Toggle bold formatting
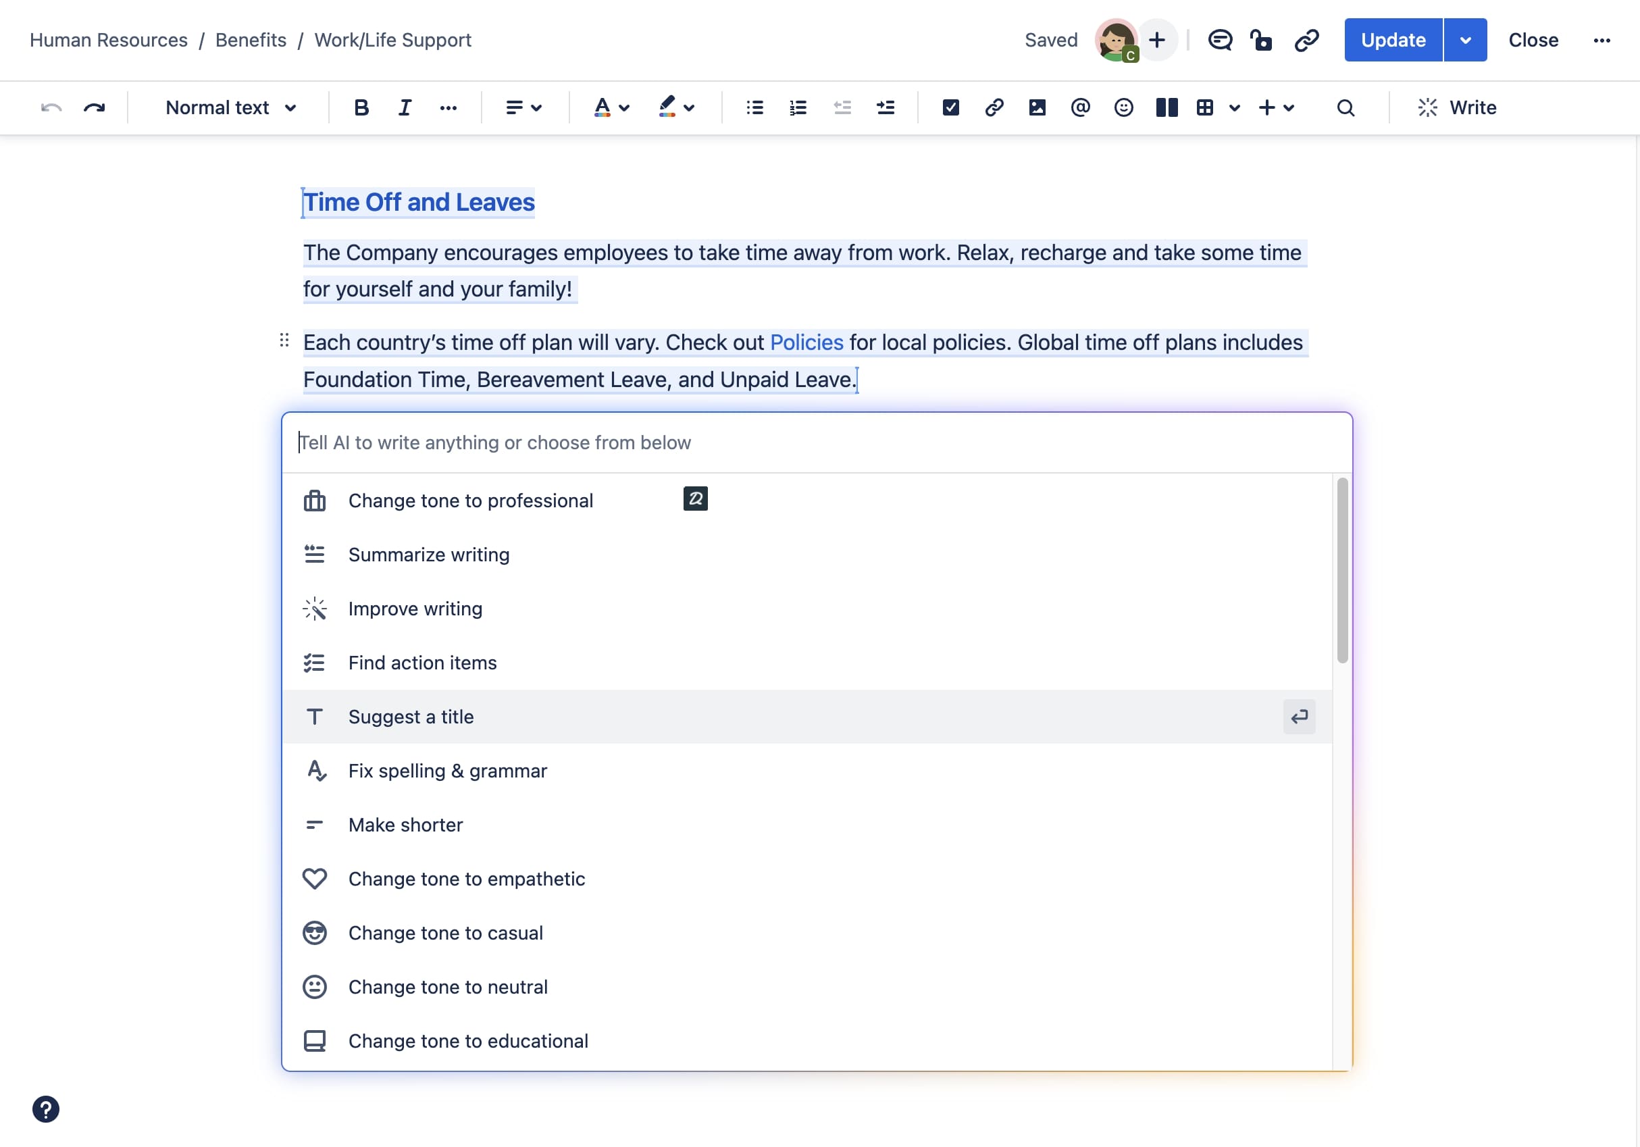Viewport: 1640px width, 1147px height. 361,108
